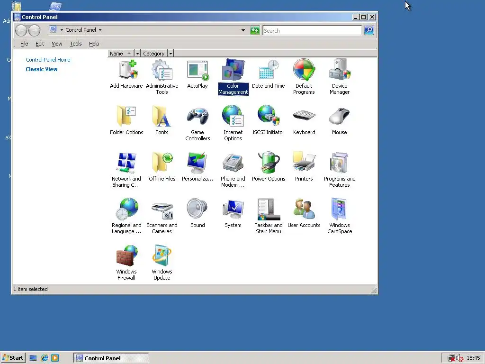Select Network and Sharing Center icon

click(126, 170)
